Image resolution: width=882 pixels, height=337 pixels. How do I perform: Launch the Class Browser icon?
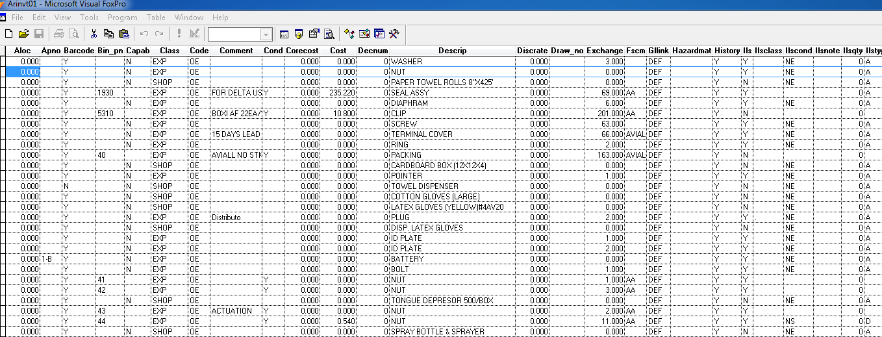[349, 34]
